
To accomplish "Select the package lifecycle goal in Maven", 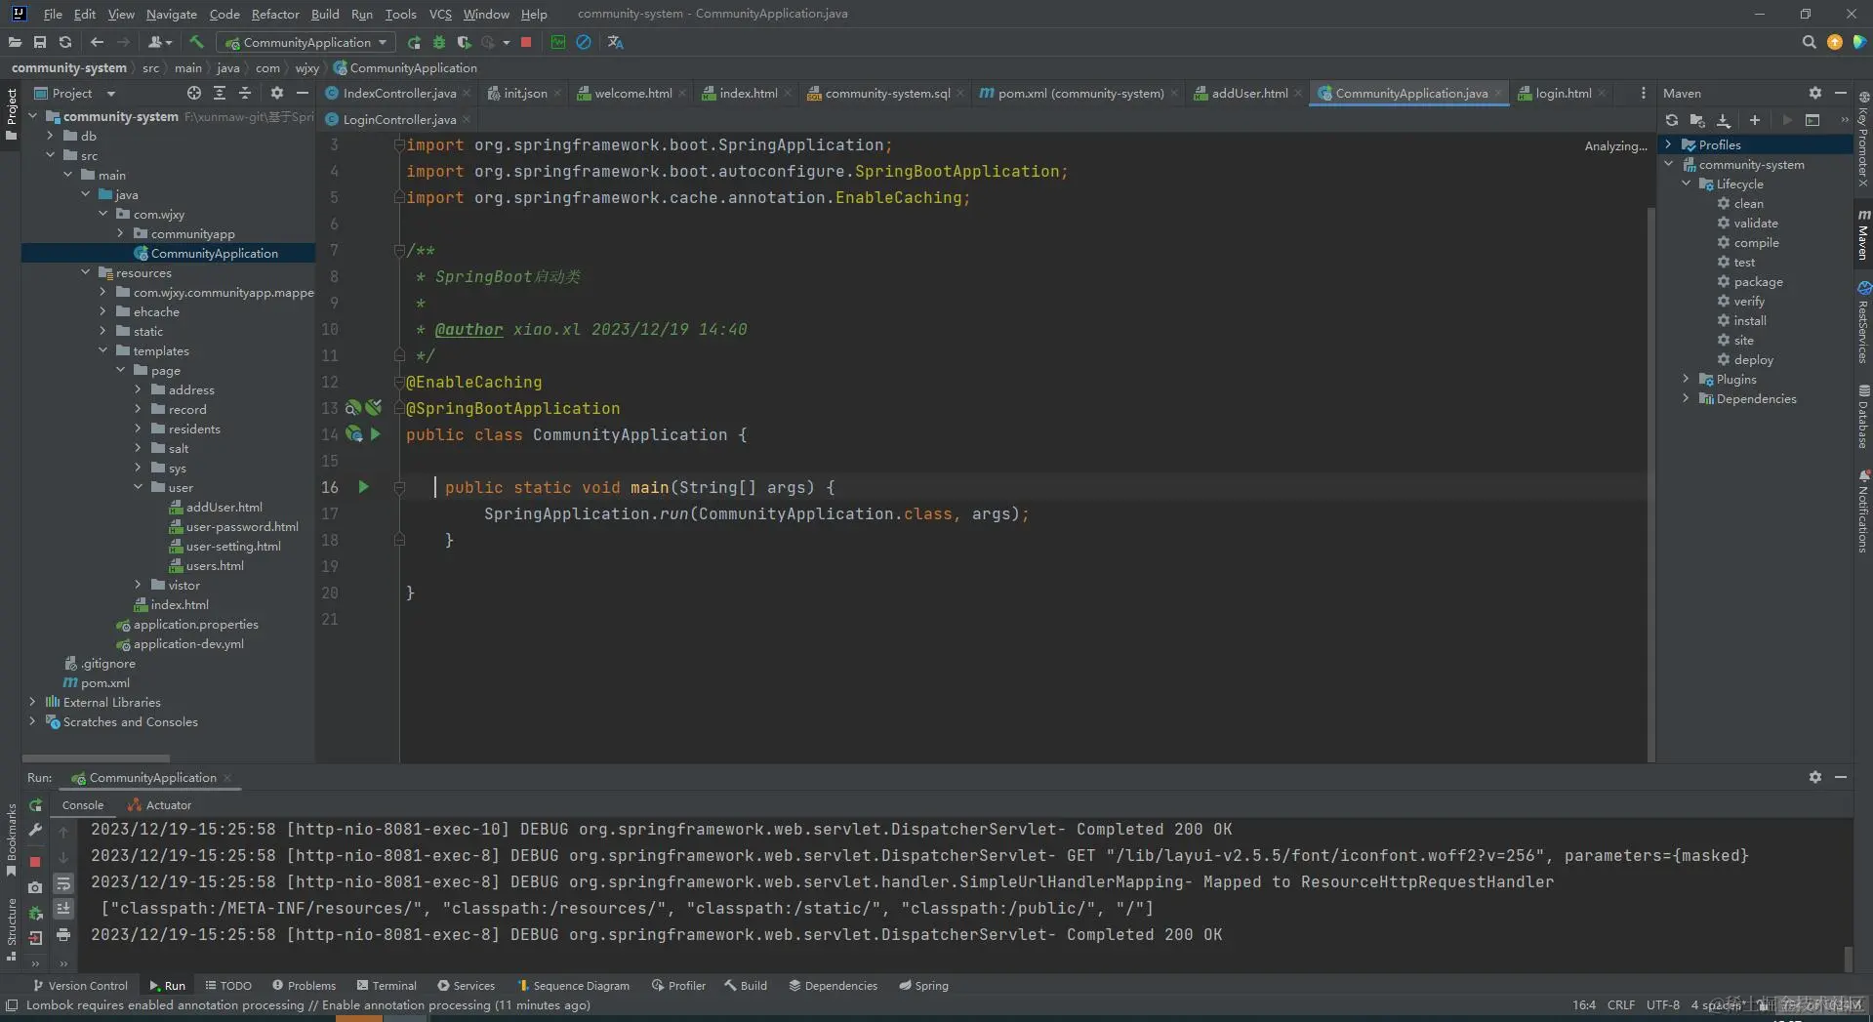I will click(x=1758, y=281).
